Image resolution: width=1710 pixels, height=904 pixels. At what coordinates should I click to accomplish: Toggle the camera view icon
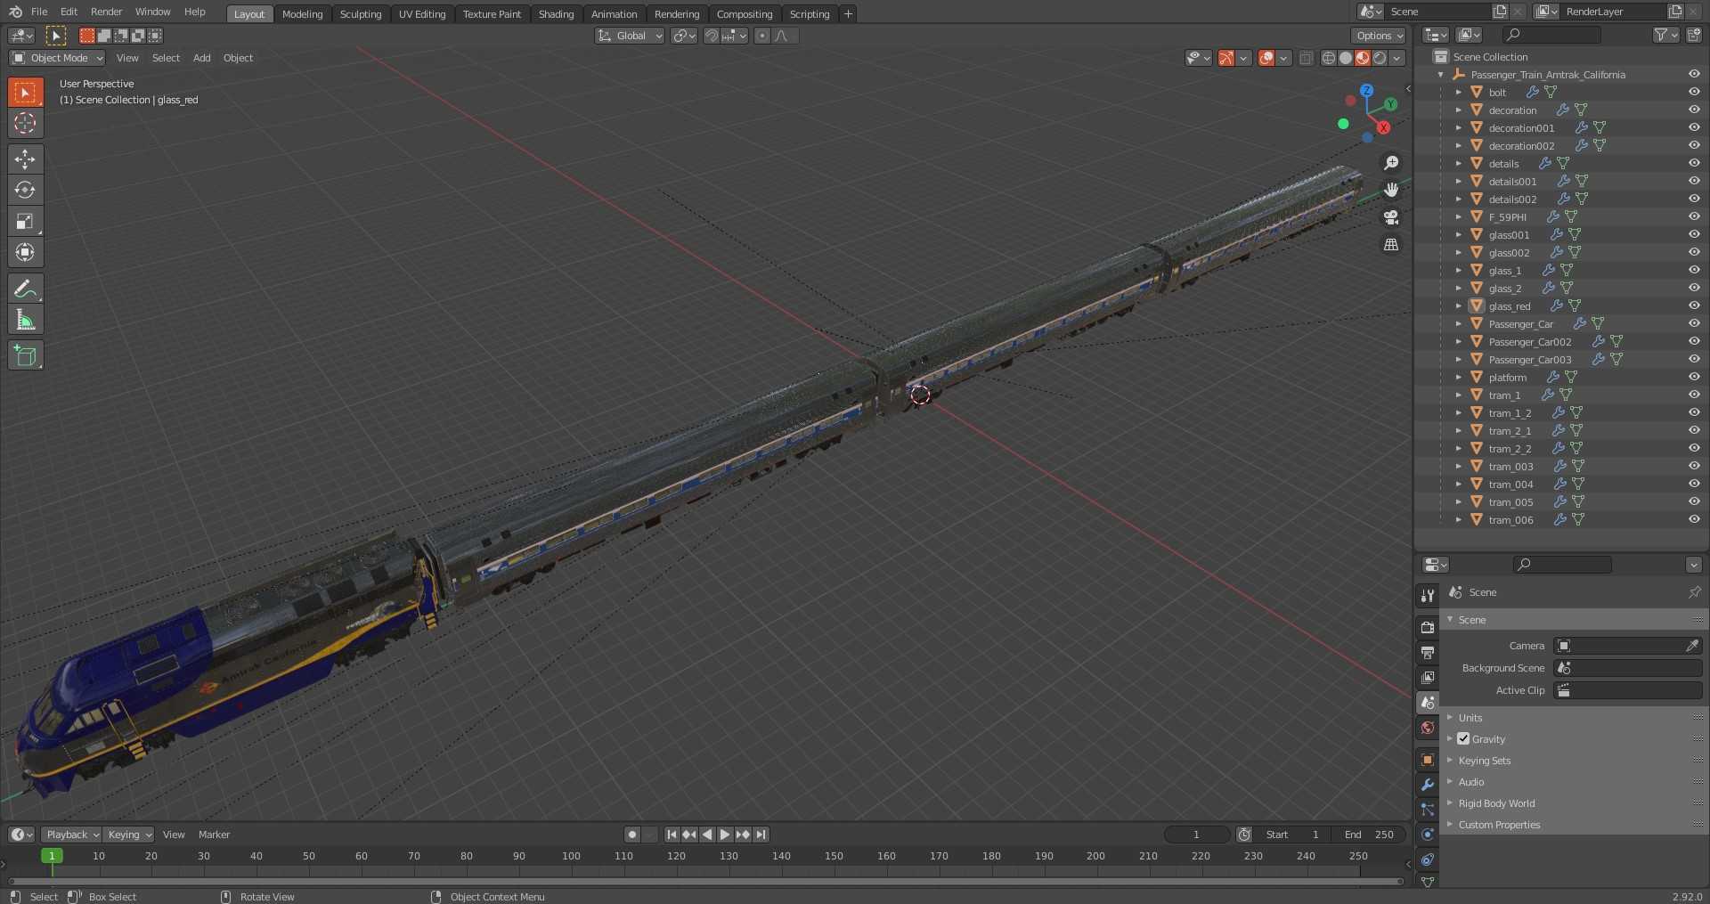[x=1391, y=217]
